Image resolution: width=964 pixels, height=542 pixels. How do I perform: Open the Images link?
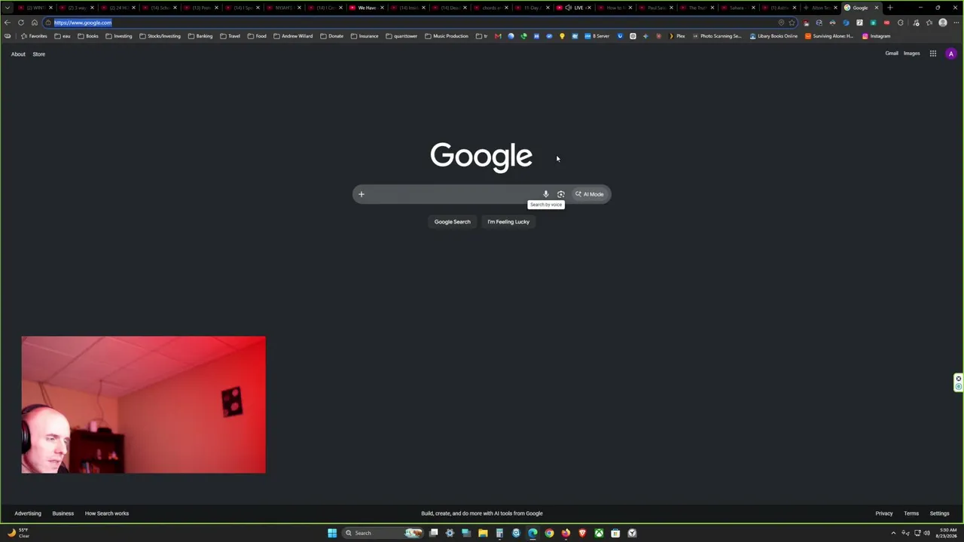[x=911, y=53]
